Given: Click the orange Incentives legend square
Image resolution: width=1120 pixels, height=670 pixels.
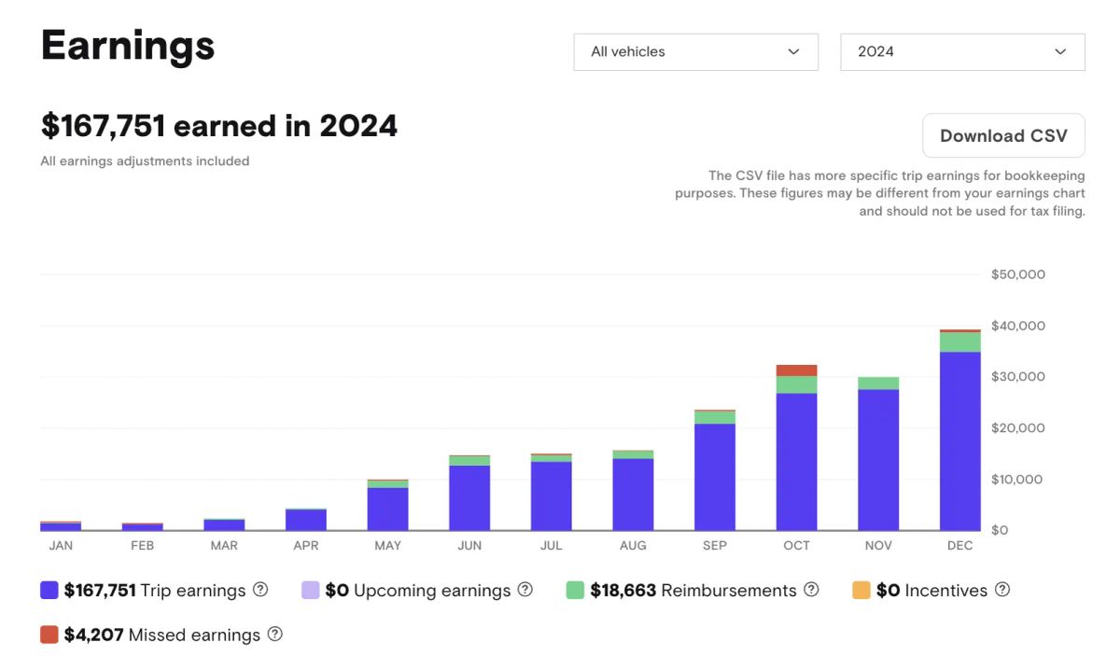Looking at the screenshot, I should [x=861, y=590].
